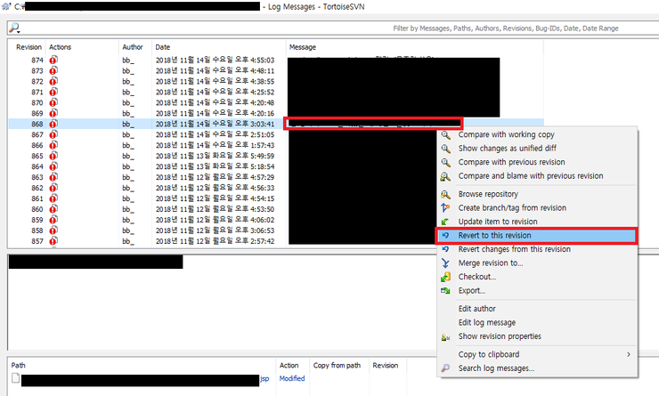
Task: Click the Browse repository icon in the context menu
Action: coord(446,194)
